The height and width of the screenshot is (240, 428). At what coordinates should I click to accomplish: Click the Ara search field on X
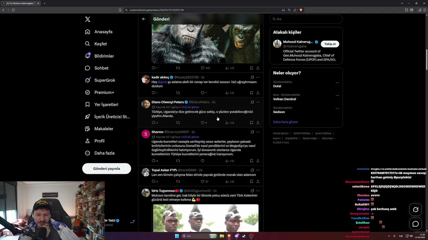(306, 19)
